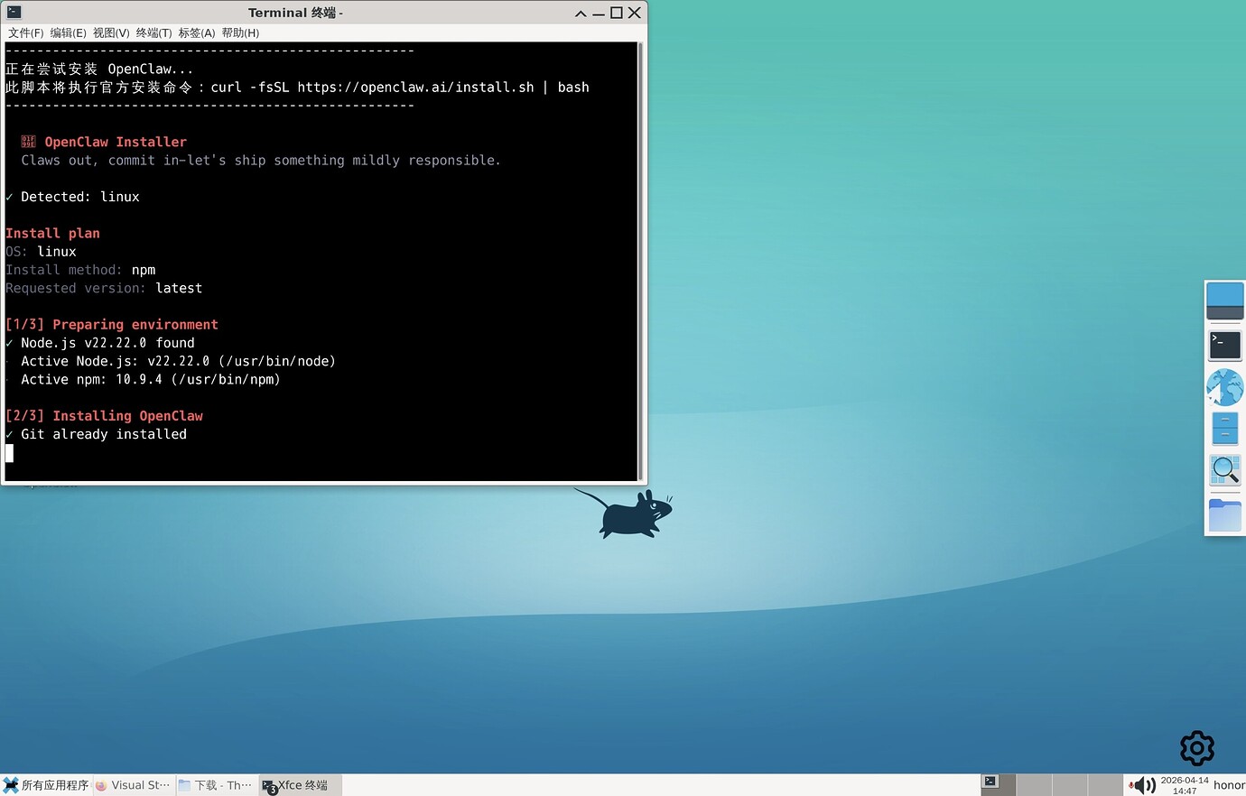The image size is (1246, 796).
Task: Click the 'Install method: npm' line
Action: (x=80, y=270)
